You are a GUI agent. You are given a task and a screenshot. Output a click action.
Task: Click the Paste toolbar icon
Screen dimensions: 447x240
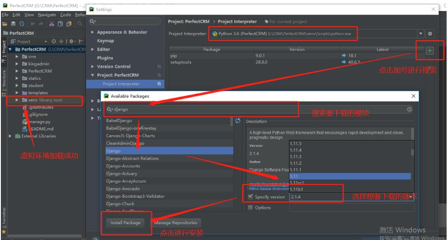[x=69, y=24]
